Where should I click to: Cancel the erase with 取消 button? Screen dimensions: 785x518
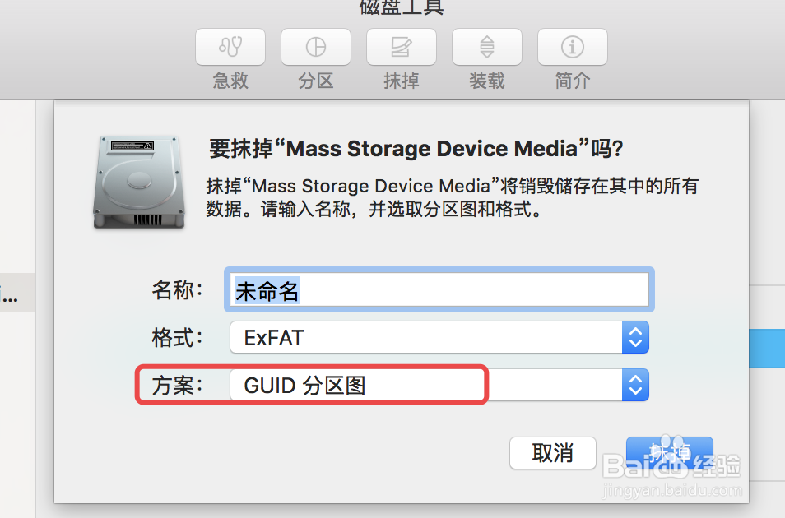click(x=553, y=453)
